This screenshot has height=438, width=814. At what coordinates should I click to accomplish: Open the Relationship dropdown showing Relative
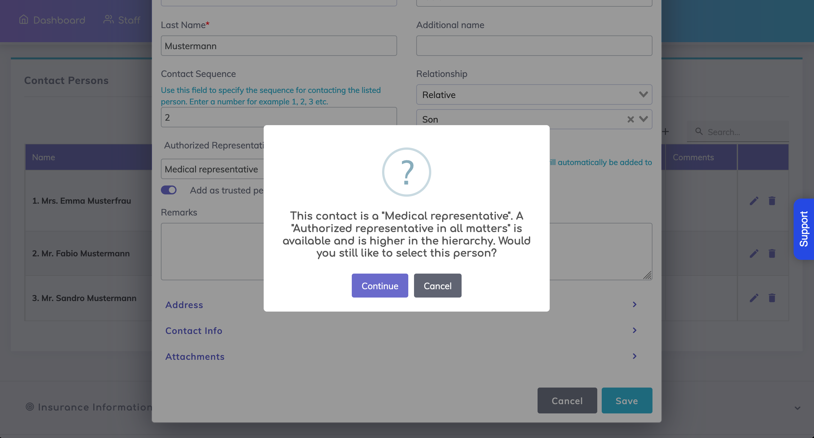[x=534, y=94]
